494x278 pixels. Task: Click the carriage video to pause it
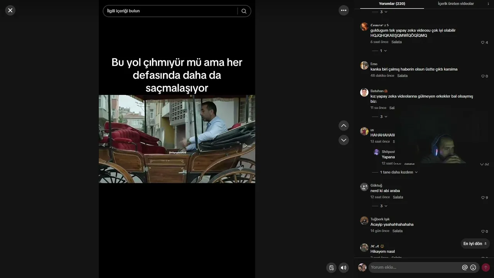(177, 139)
